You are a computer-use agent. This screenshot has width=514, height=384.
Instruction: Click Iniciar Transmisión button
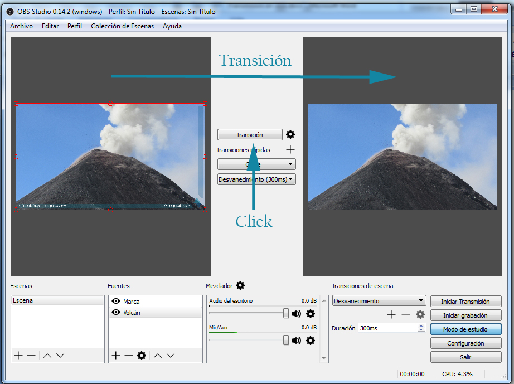(465, 302)
